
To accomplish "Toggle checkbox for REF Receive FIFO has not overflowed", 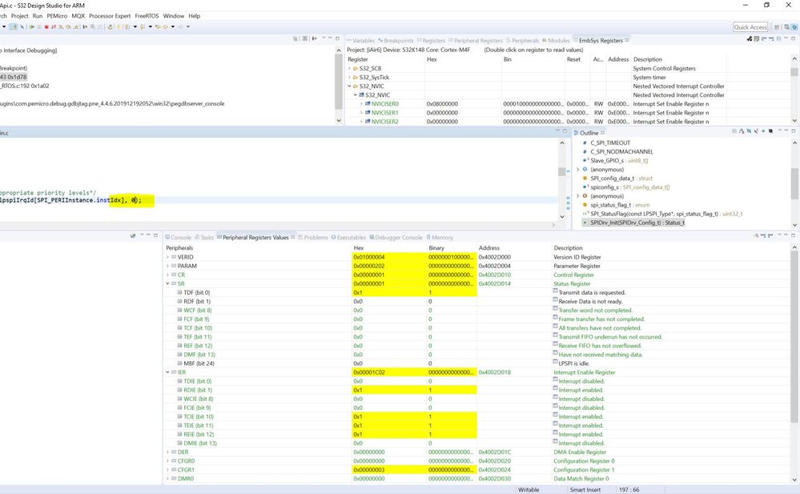I will point(555,345).
